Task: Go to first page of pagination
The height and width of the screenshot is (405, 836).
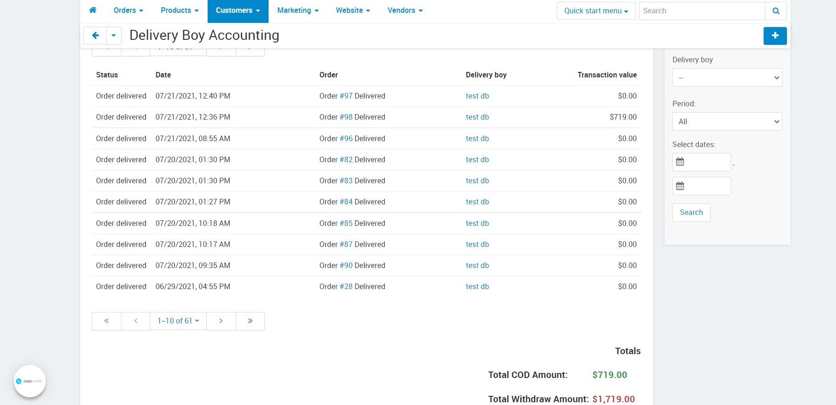Action: coord(106,321)
